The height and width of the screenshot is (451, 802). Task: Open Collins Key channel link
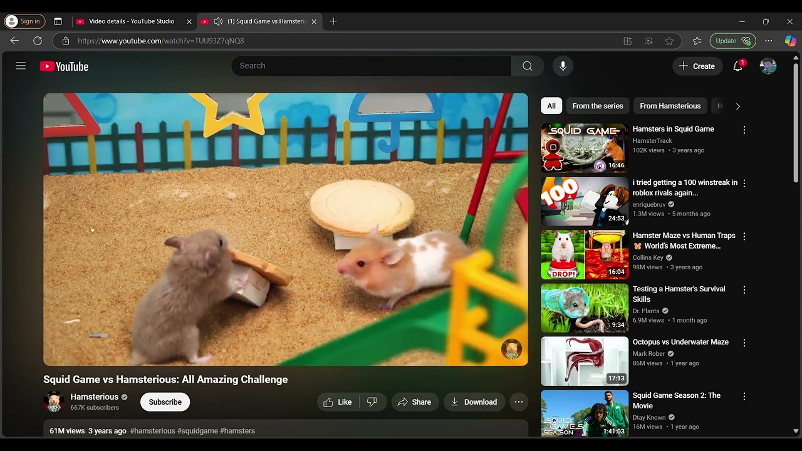coord(648,257)
